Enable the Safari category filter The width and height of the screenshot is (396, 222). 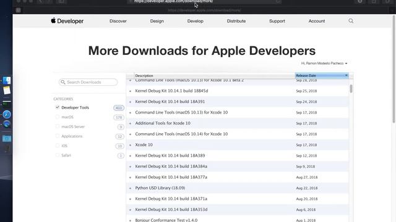tap(58, 155)
